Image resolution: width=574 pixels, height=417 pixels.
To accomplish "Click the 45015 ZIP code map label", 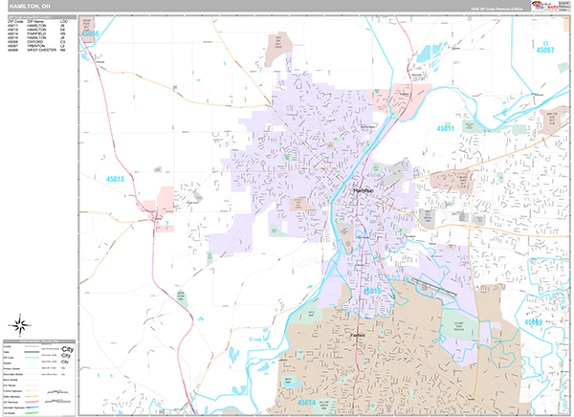I will [371, 289].
